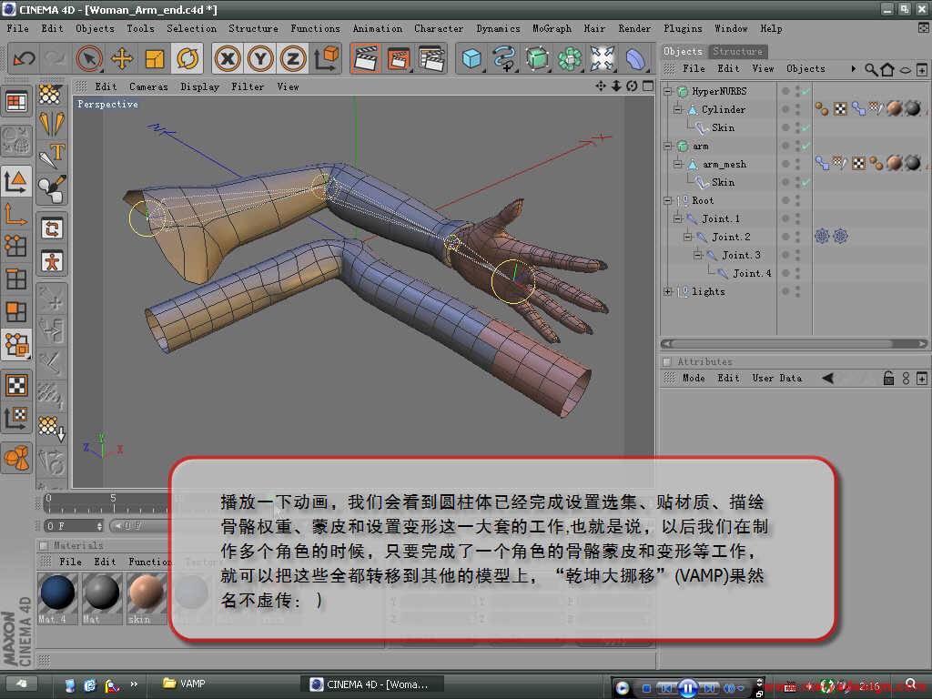Image resolution: width=932 pixels, height=699 pixels.
Task: Click the coordinate system icon
Action: 326,58
